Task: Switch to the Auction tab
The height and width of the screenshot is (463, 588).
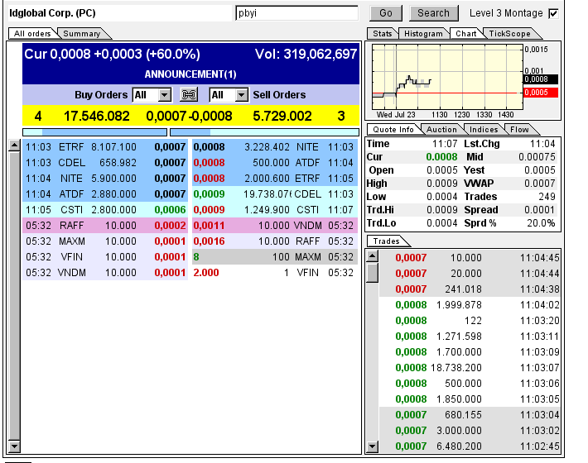Action: [441, 129]
